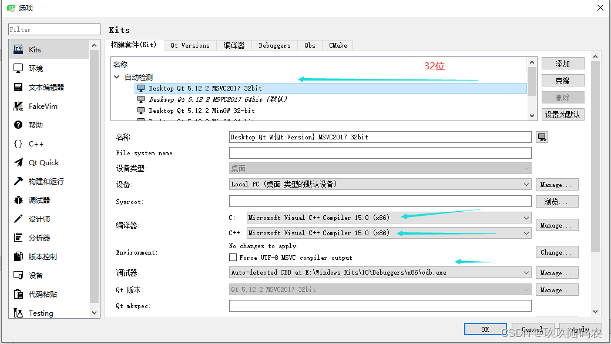
Task: Click the Filter search field
Action: [54, 29]
